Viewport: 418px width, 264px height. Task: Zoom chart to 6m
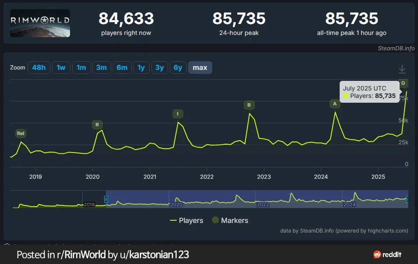click(122, 67)
